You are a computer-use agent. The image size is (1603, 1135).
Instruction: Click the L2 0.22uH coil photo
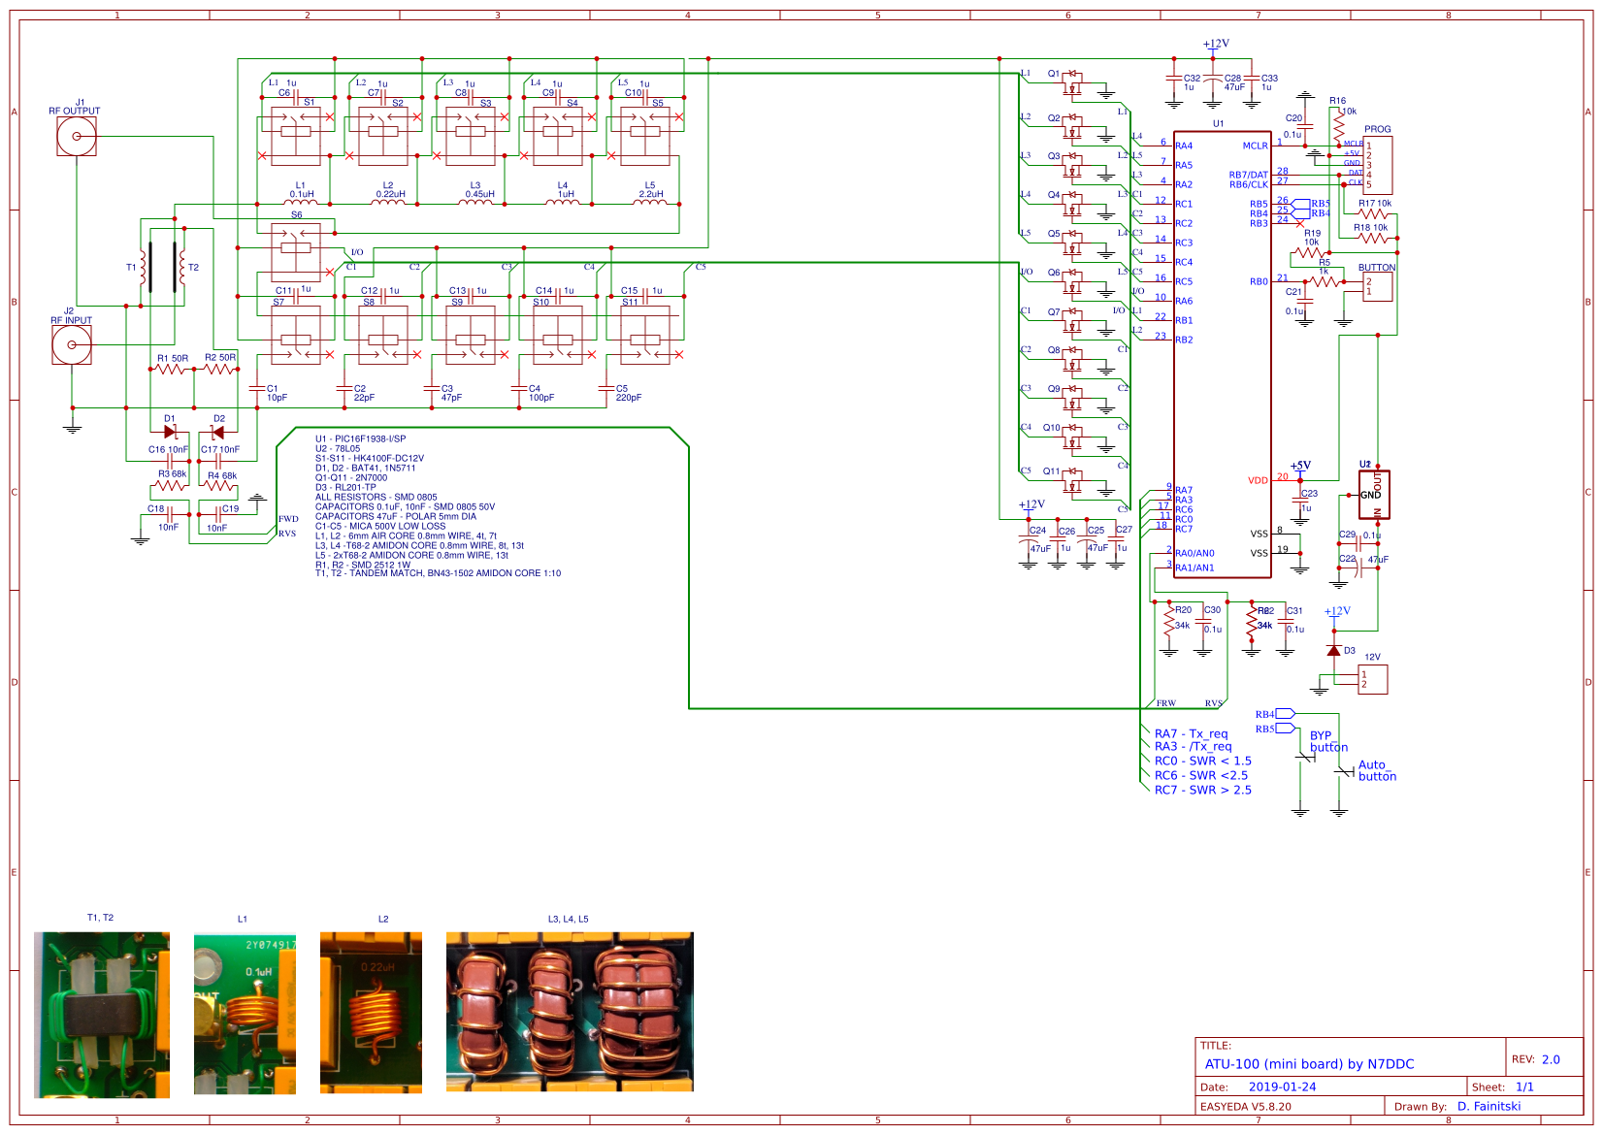(371, 1013)
